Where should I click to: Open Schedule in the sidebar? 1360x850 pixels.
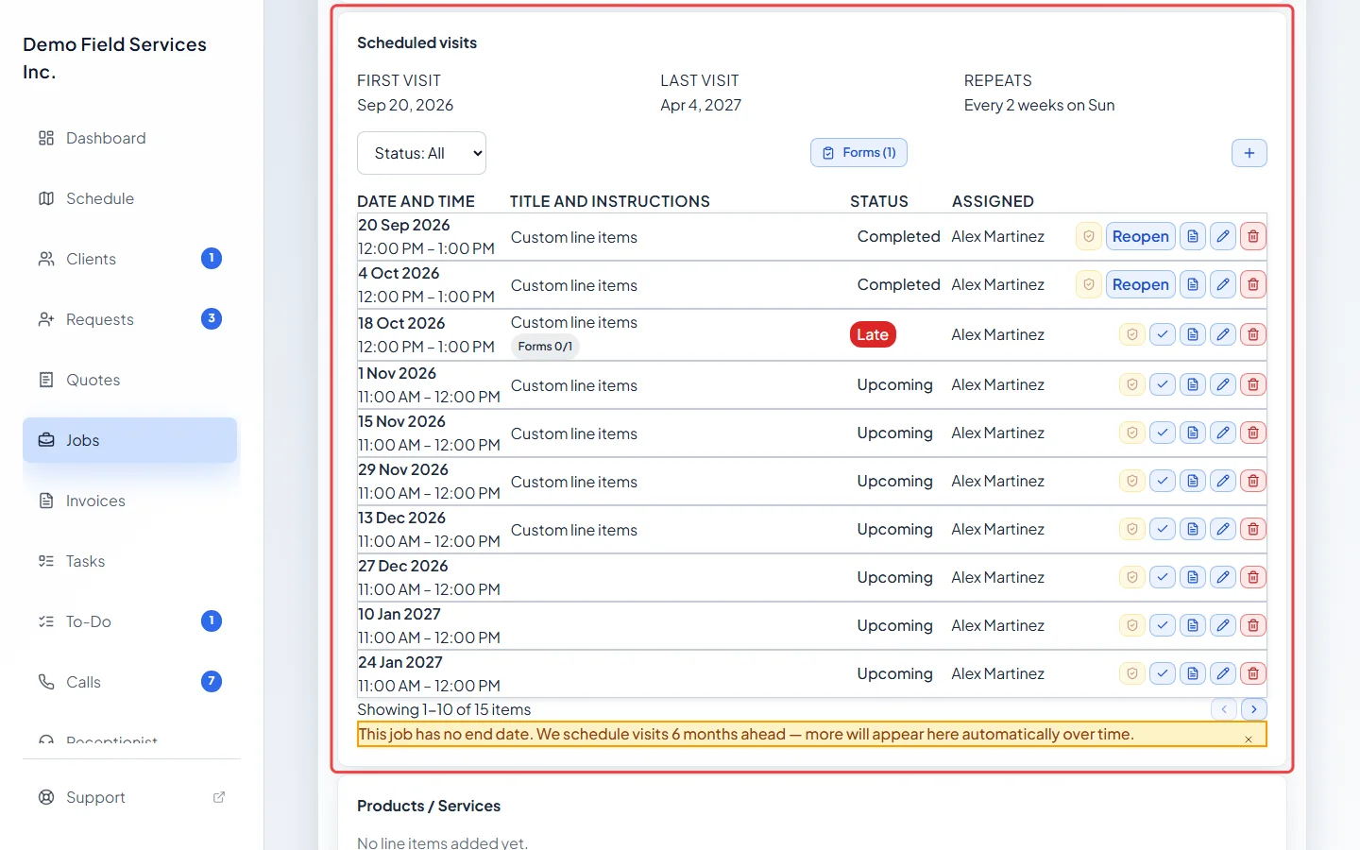(130, 198)
